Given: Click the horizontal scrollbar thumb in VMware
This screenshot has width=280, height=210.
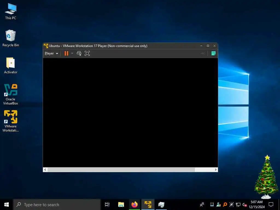Looking at the screenshot, I should [121, 170].
